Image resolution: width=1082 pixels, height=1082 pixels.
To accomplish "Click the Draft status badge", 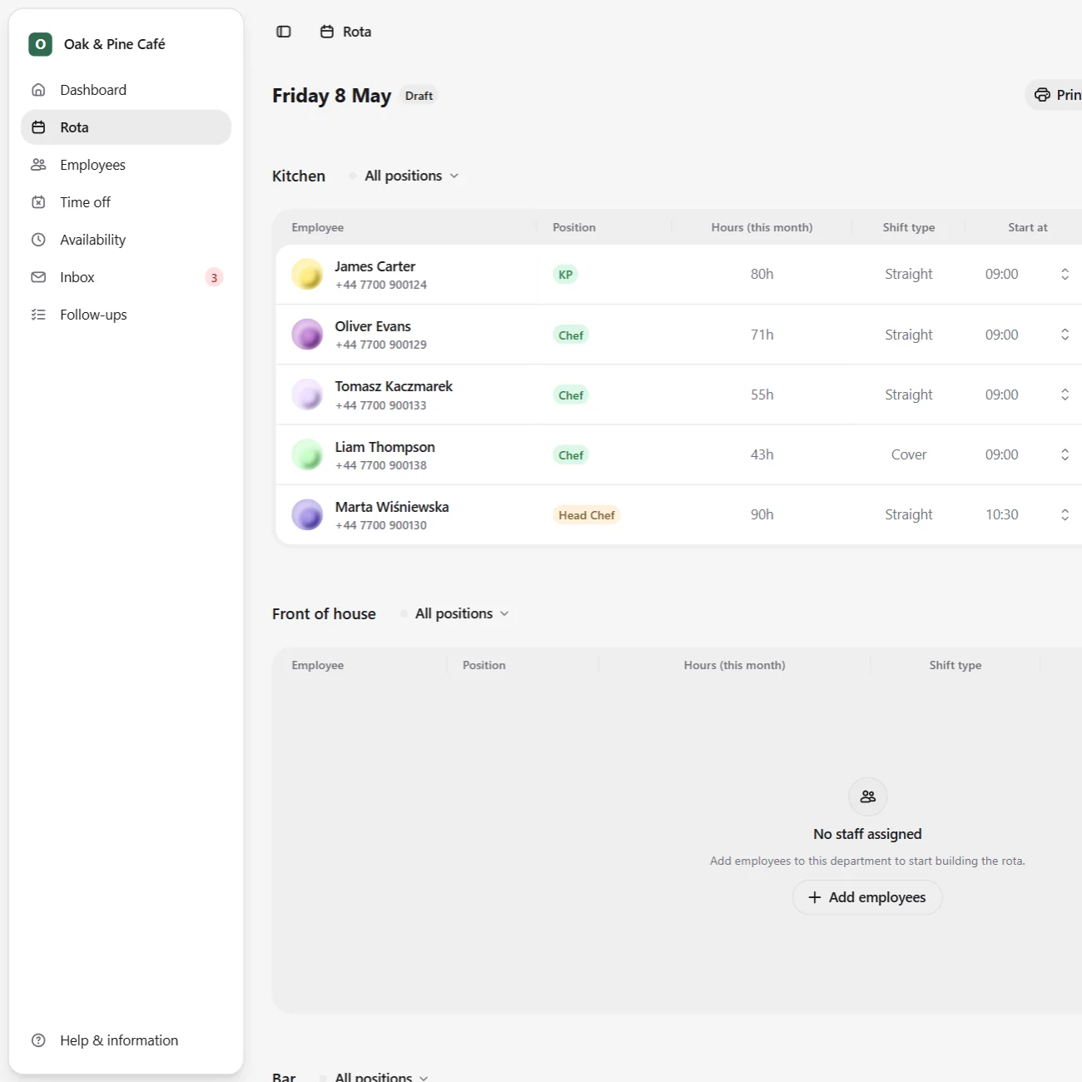I will click(419, 96).
